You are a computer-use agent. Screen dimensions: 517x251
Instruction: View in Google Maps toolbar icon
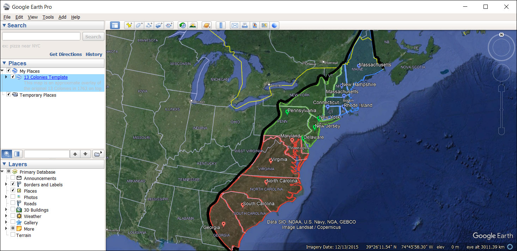(264, 25)
